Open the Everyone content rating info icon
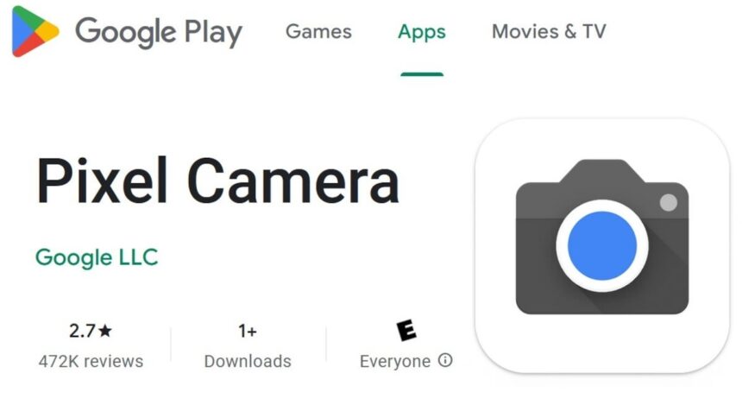This screenshot has width=742, height=418. tap(445, 360)
